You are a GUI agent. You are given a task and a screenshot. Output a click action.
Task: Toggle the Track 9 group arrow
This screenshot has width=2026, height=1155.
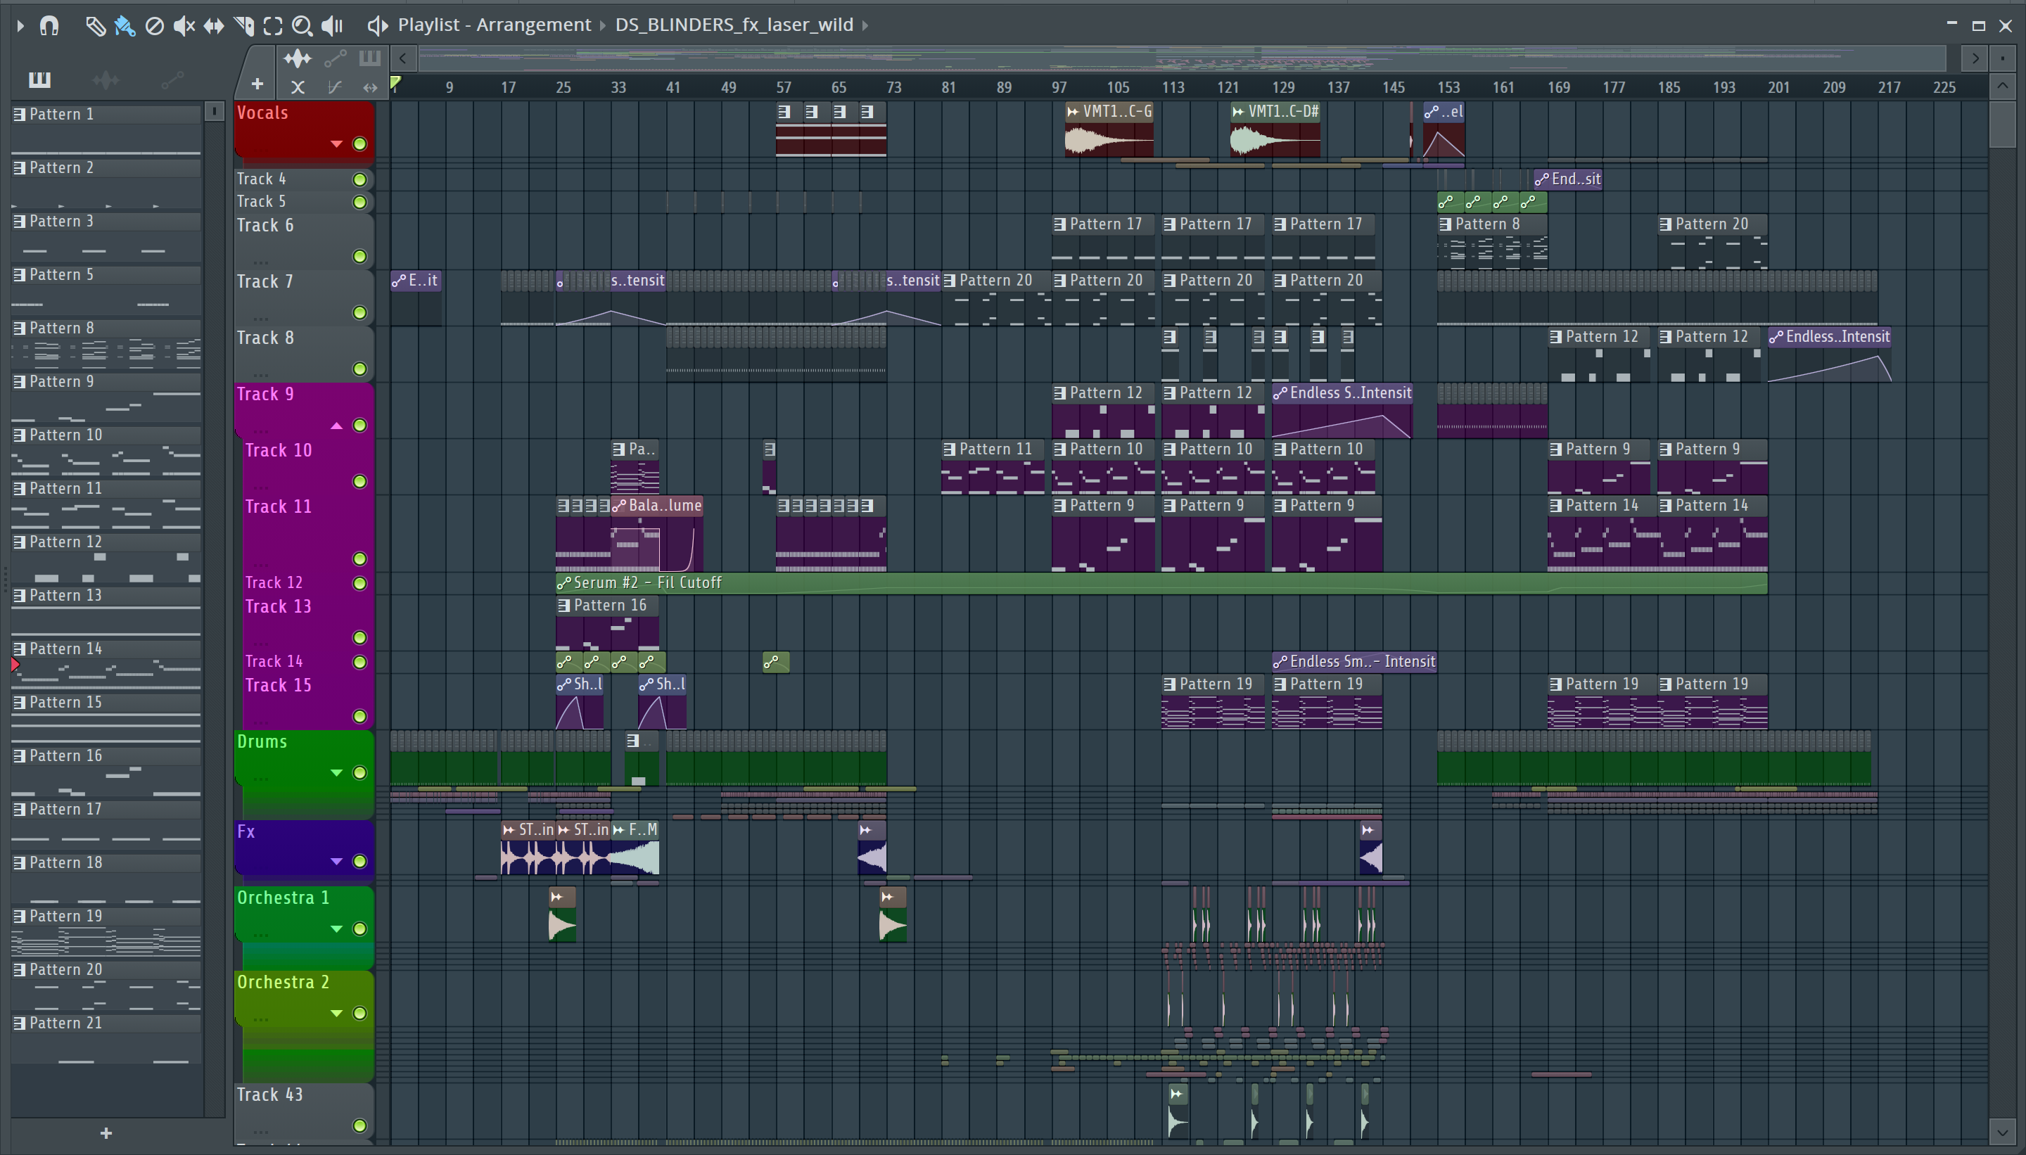[x=336, y=426]
